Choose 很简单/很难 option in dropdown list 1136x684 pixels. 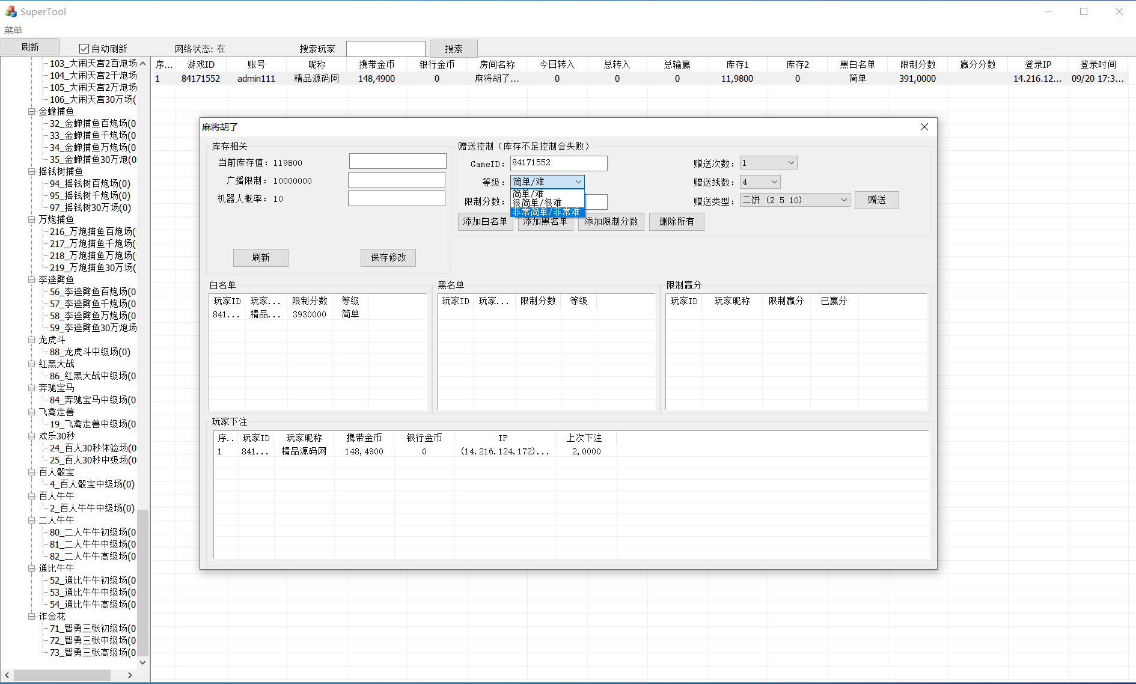tap(537, 203)
